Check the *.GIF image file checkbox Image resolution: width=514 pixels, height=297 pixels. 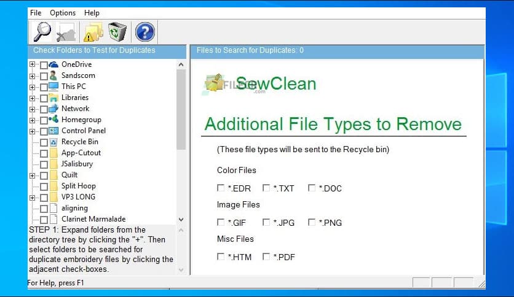(x=221, y=222)
